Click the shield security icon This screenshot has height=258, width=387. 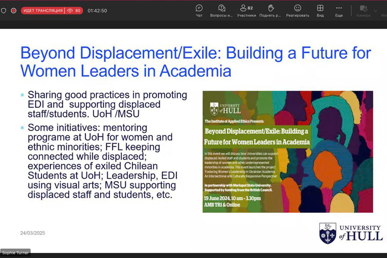point(4,10)
